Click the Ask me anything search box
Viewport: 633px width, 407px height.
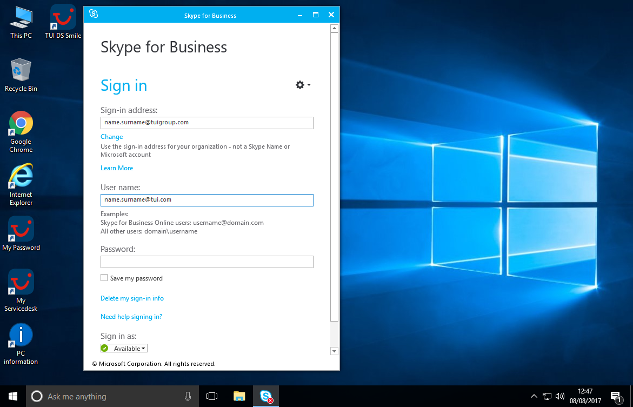(x=112, y=396)
